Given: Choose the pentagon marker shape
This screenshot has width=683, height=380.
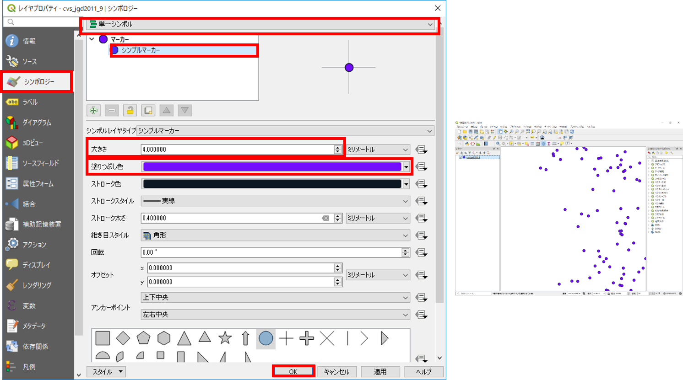Looking at the screenshot, I should 143,338.
